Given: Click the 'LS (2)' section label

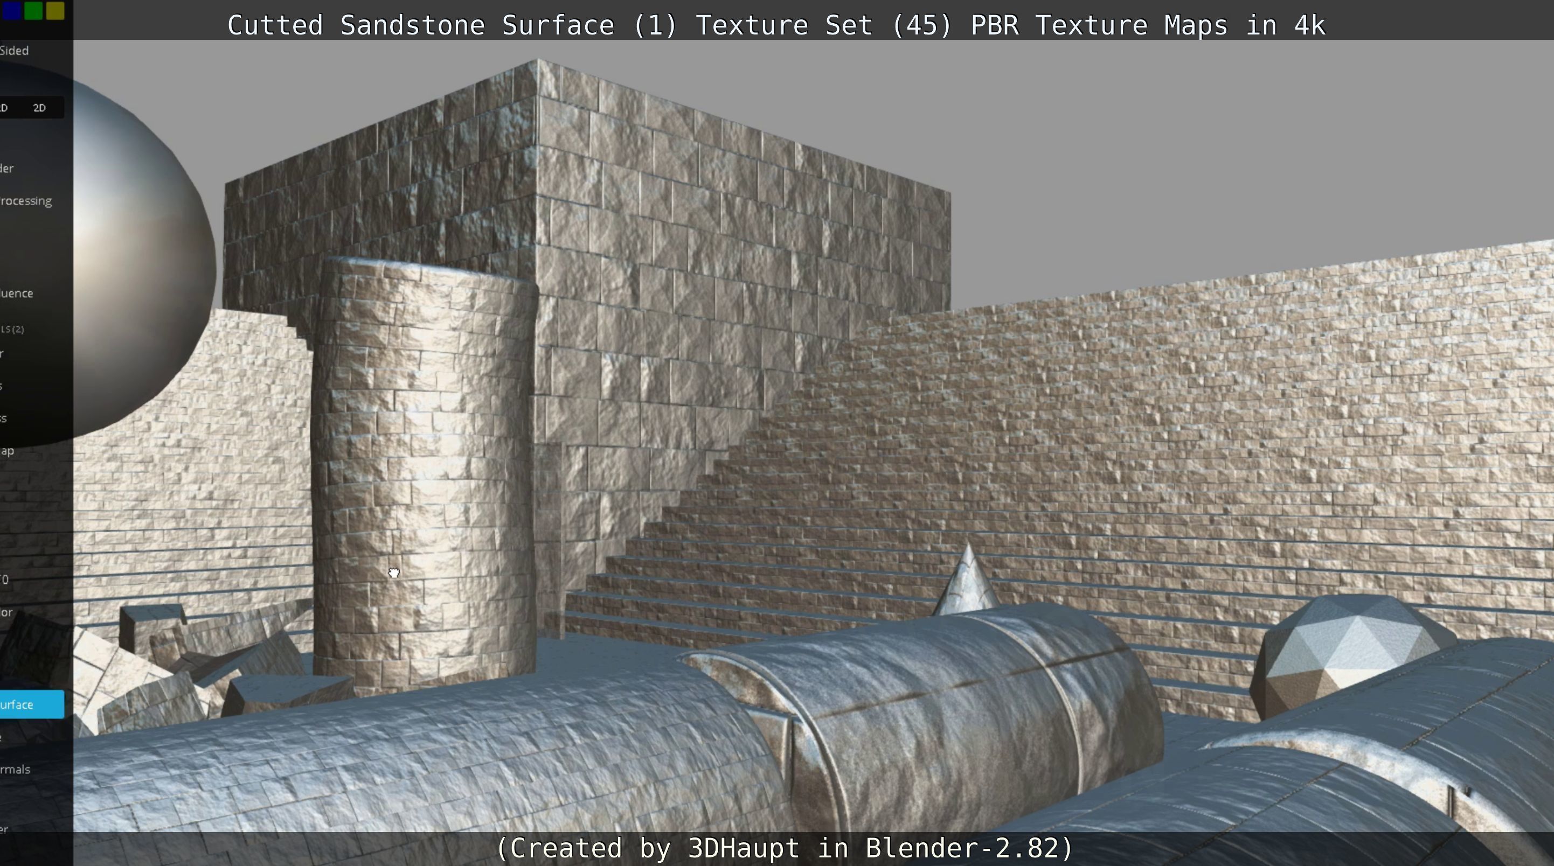Looking at the screenshot, I should pyautogui.click(x=13, y=329).
